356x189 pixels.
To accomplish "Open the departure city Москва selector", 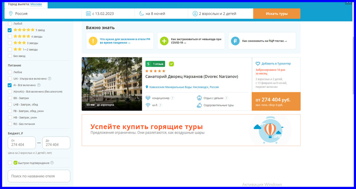I will [x=36, y=4].
